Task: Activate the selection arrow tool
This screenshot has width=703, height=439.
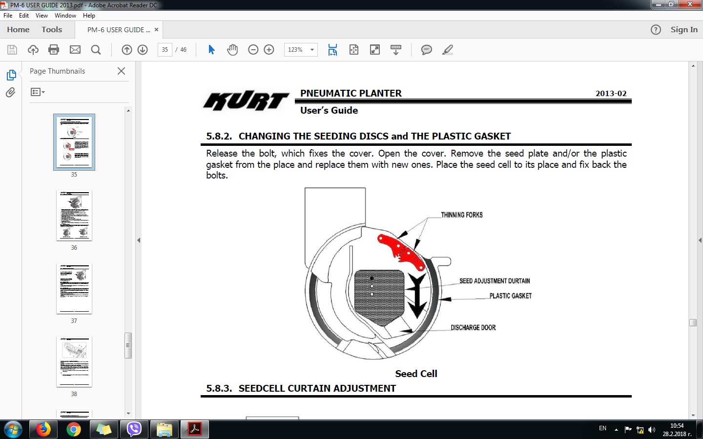Action: (211, 50)
